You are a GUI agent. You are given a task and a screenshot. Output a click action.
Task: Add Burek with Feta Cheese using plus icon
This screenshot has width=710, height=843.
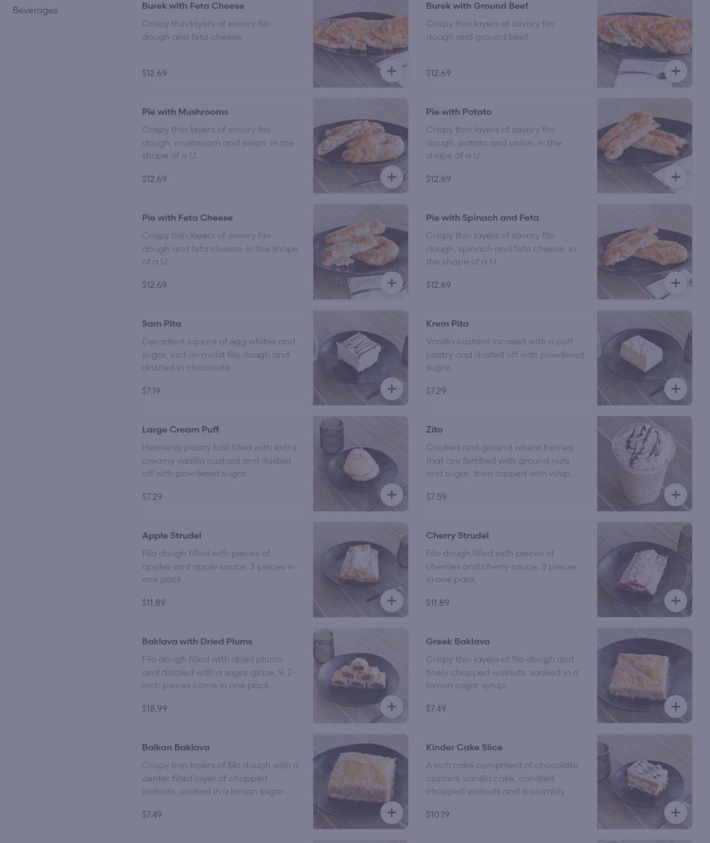tap(392, 71)
